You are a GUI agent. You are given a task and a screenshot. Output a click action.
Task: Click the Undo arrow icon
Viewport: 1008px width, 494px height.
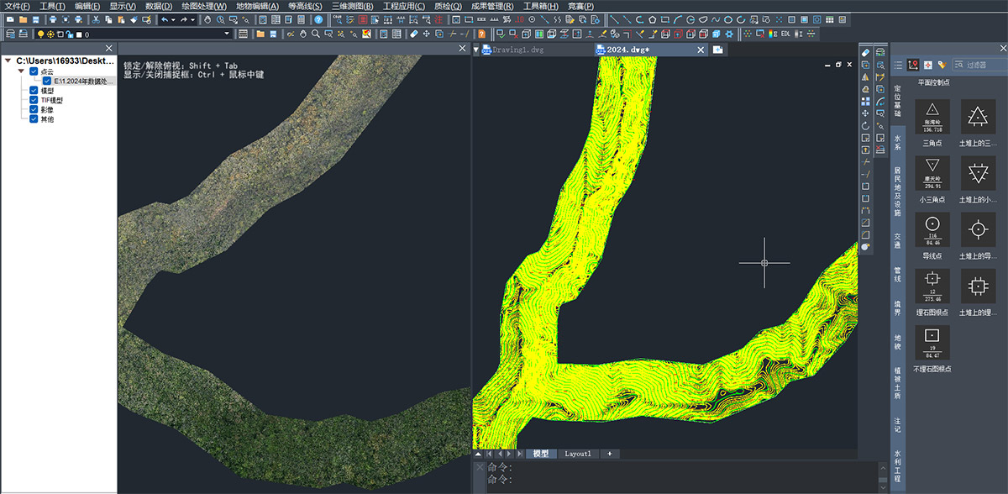point(164,19)
